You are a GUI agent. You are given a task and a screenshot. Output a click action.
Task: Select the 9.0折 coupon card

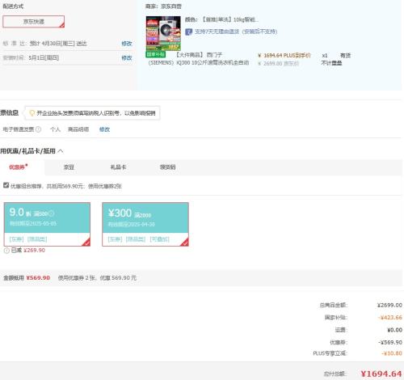(47, 224)
